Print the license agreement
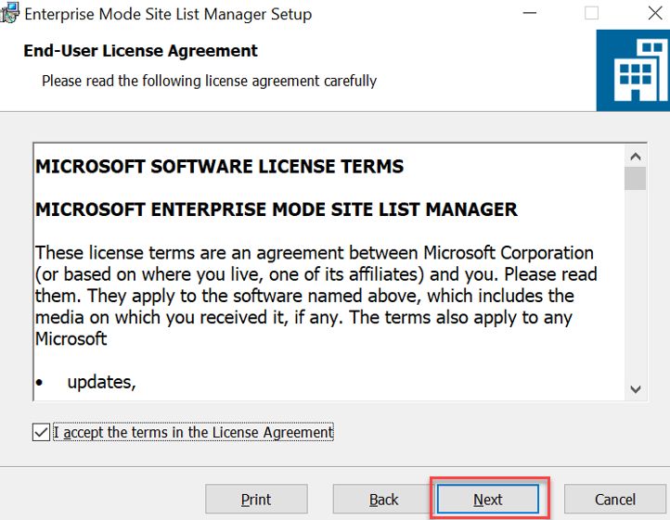670x520 pixels. (x=256, y=499)
